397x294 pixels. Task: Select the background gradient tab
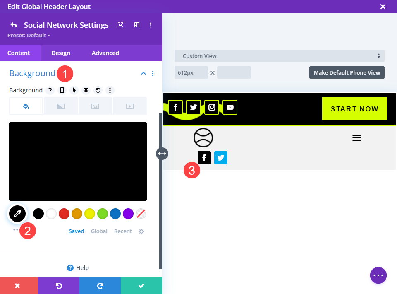click(61, 106)
